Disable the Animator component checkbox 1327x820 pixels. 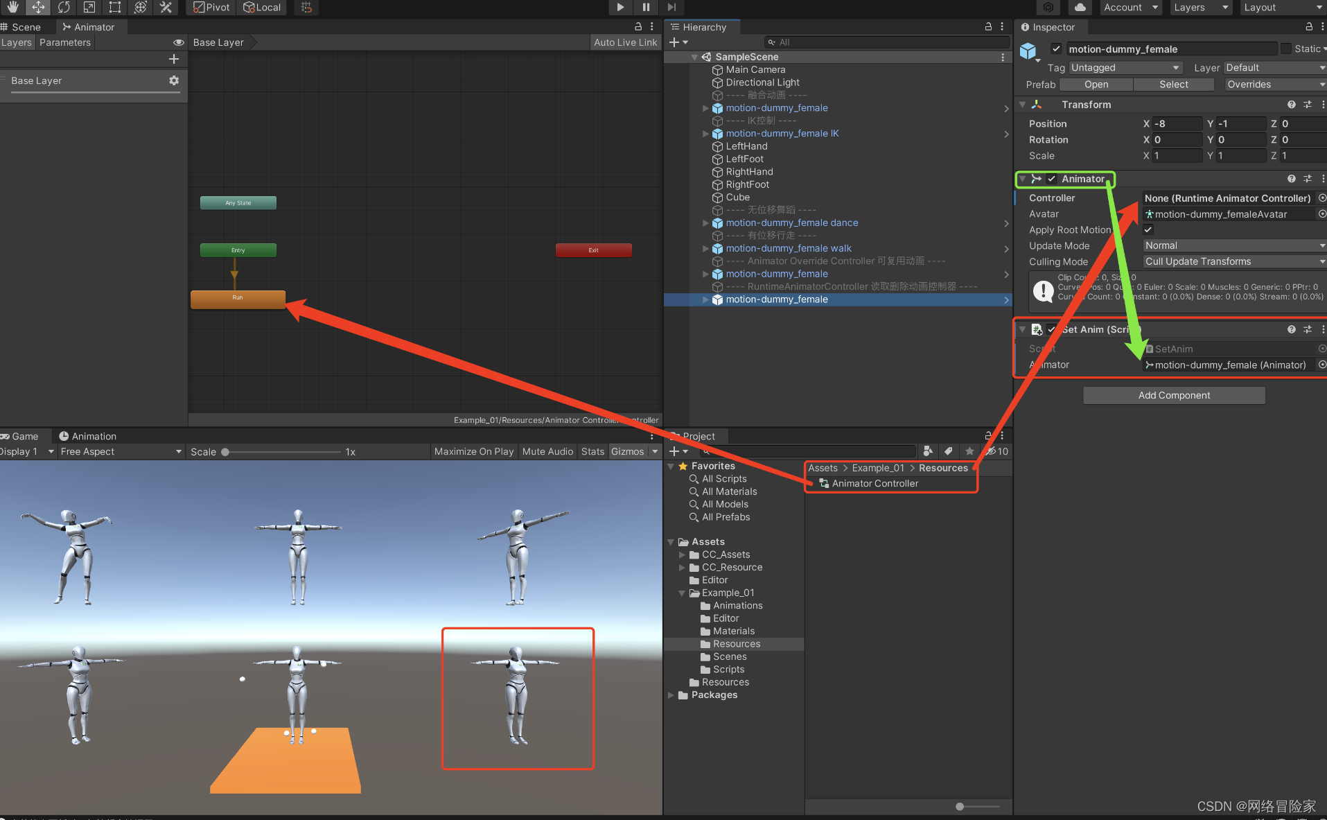tap(1052, 179)
